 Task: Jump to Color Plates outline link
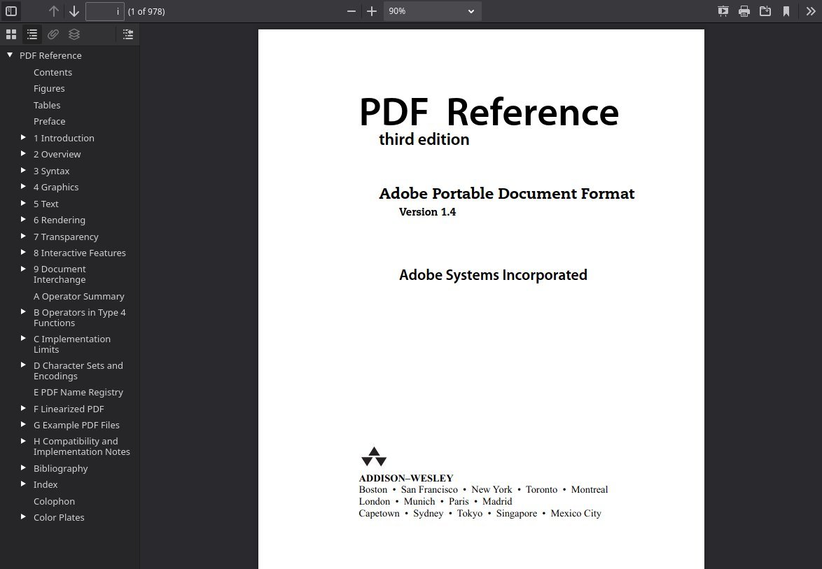(60, 518)
